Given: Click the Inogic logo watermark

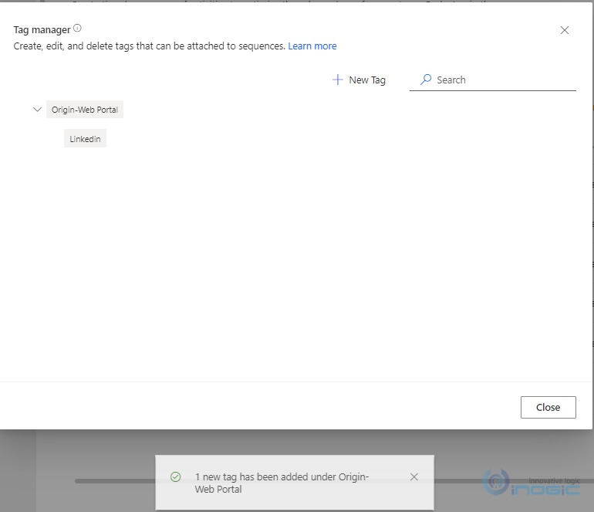Looking at the screenshot, I should pyautogui.click(x=532, y=483).
